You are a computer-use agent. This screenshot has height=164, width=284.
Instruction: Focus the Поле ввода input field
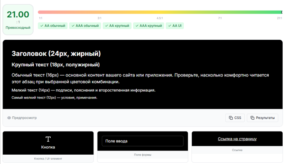pyautogui.click(x=143, y=141)
